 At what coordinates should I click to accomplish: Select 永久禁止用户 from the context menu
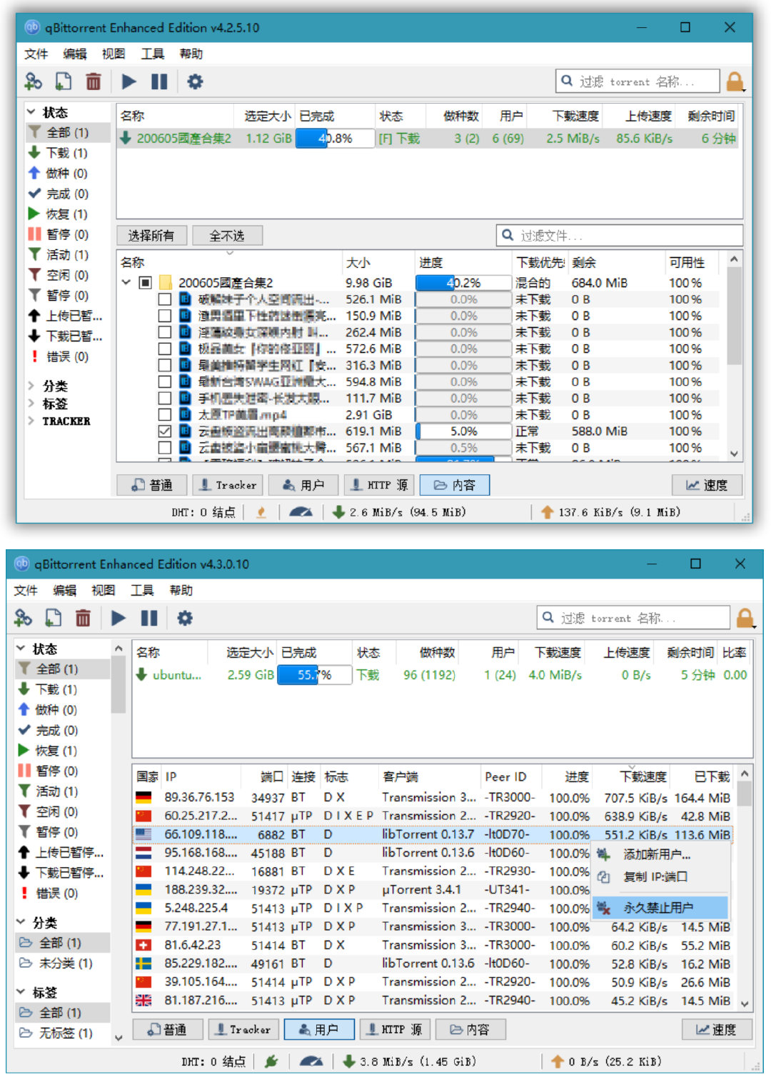point(658,908)
